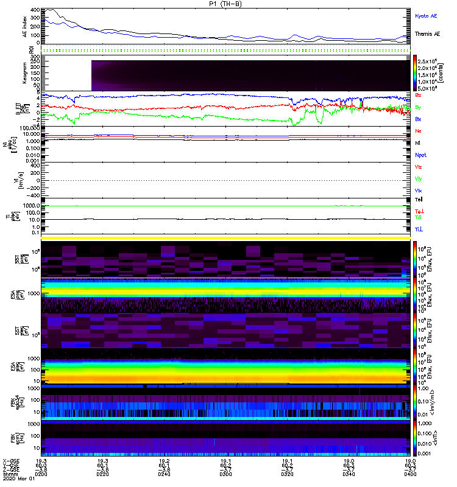Select the Ti⊥ temperature legend label
The width and height of the screenshot is (457, 487).
click(x=419, y=229)
